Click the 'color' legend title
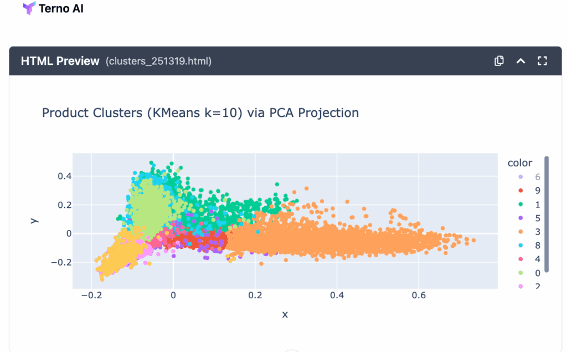Screen dimensions: 567x352 tap(519, 162)
